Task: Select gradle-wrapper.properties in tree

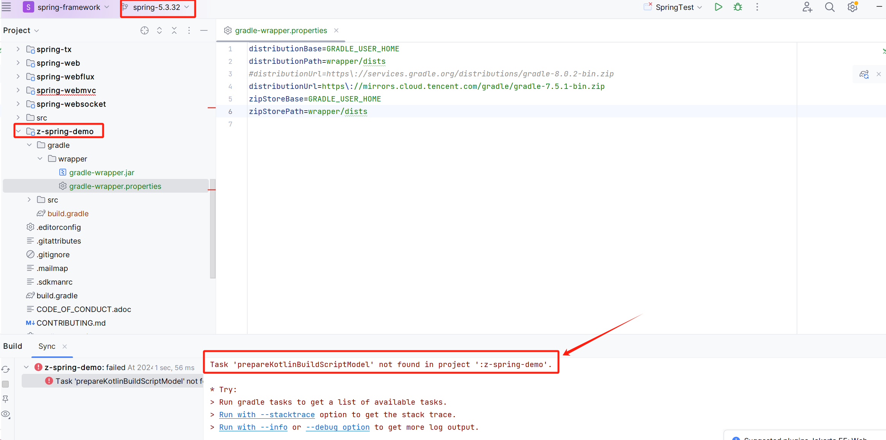Action: click(x=106, y=186)
